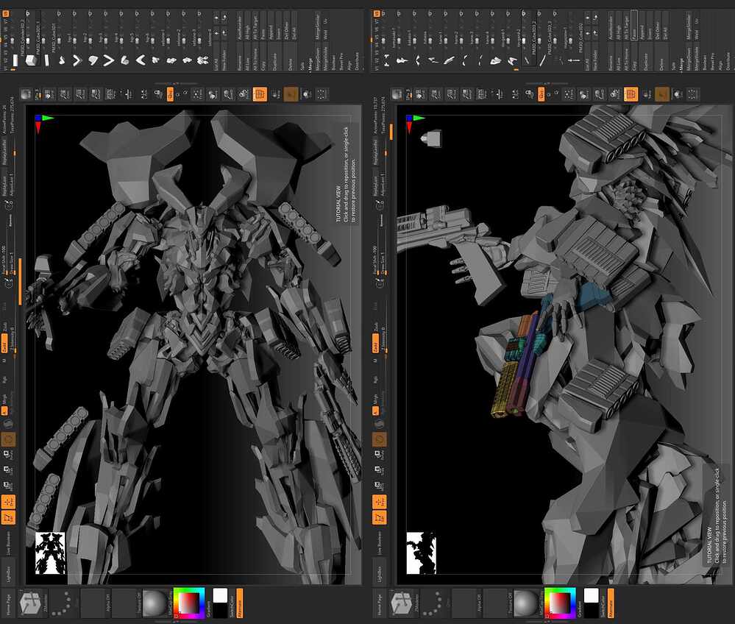Expand the Split section in right pane
The width and height of the screenshot is (735, 624).
(674, 65)
